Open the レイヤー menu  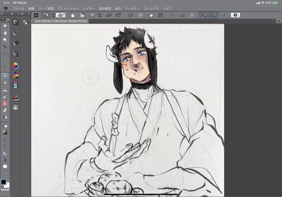coord(89,8)
